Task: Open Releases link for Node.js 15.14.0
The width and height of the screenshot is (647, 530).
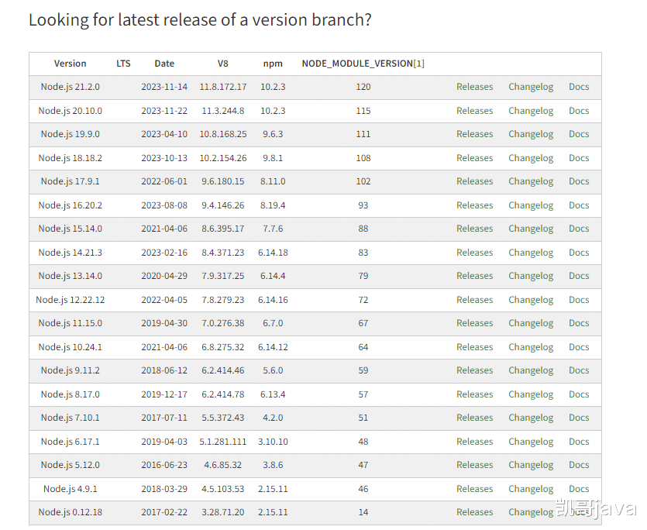Action: 474,229
